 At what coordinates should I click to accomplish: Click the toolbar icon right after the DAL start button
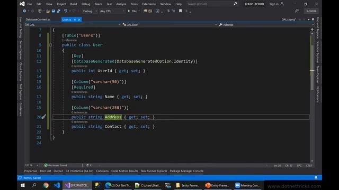click(x=145, y=11)
